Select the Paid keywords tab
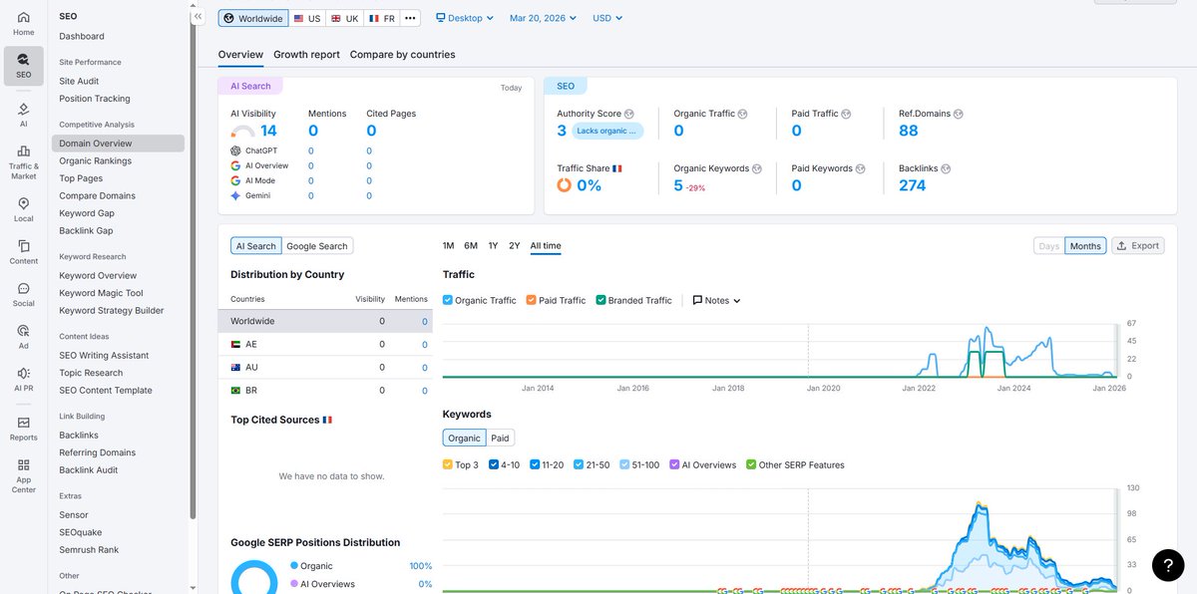Image resolution: width=1197 pixels, height=594 pixels. tap(500, 438)
